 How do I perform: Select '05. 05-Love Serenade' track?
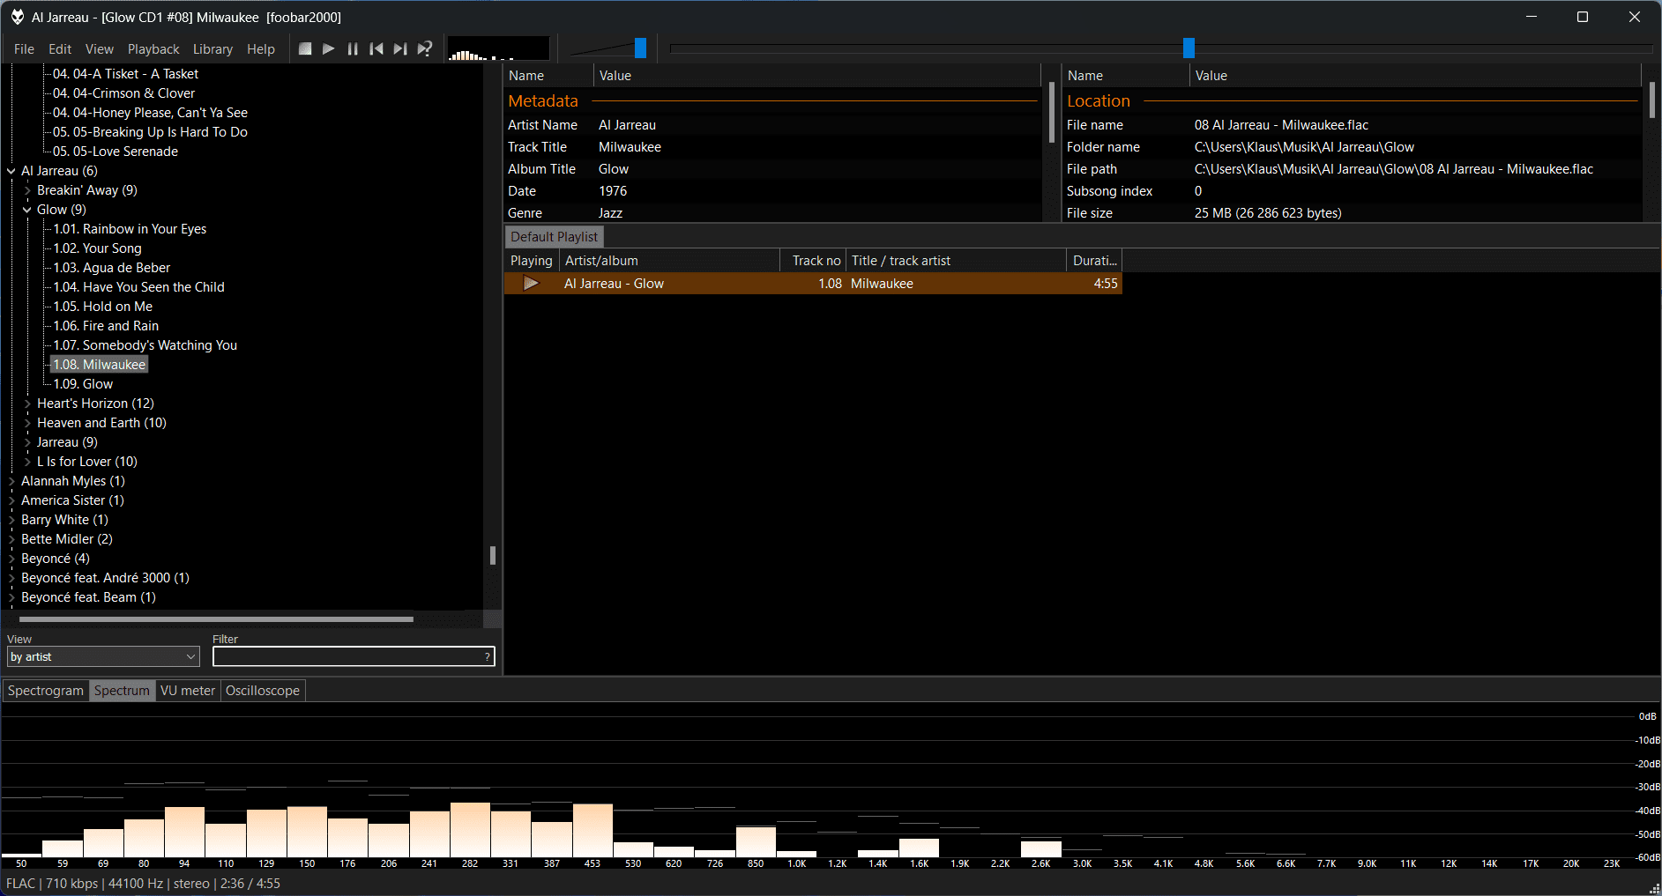[x=115, y=152]
